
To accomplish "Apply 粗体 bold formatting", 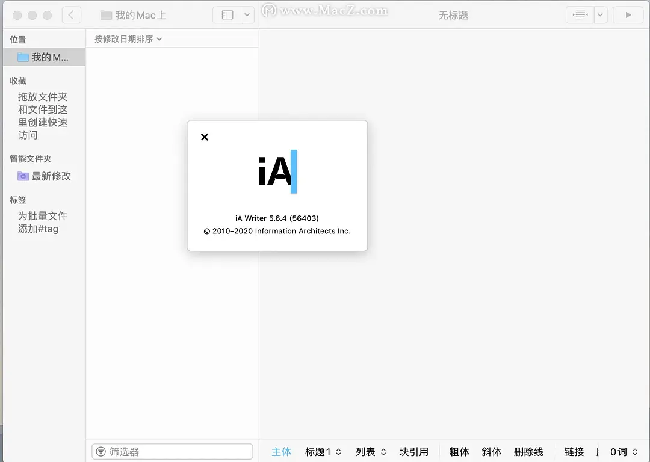I will (x=459, y=452).
